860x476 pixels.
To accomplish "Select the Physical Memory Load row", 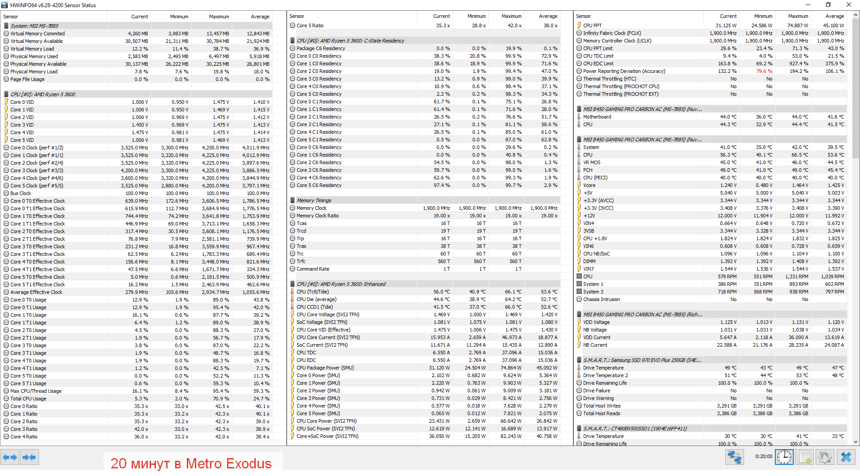I will pyautogui.click(x=137, y=72).
